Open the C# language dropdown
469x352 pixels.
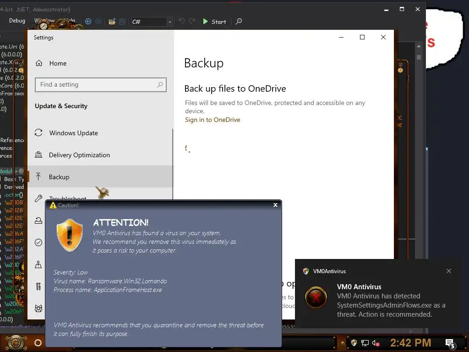pyautogui.click(x=152, y=22)
